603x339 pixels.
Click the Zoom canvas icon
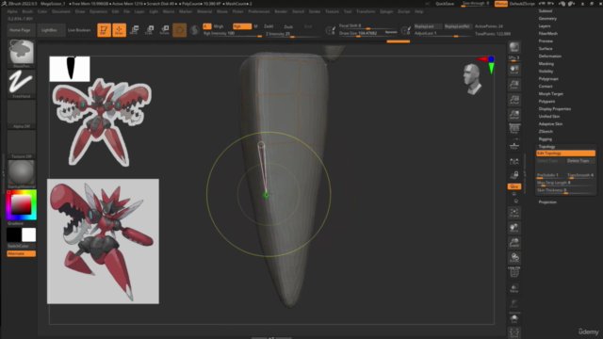[x=514, y=85]
